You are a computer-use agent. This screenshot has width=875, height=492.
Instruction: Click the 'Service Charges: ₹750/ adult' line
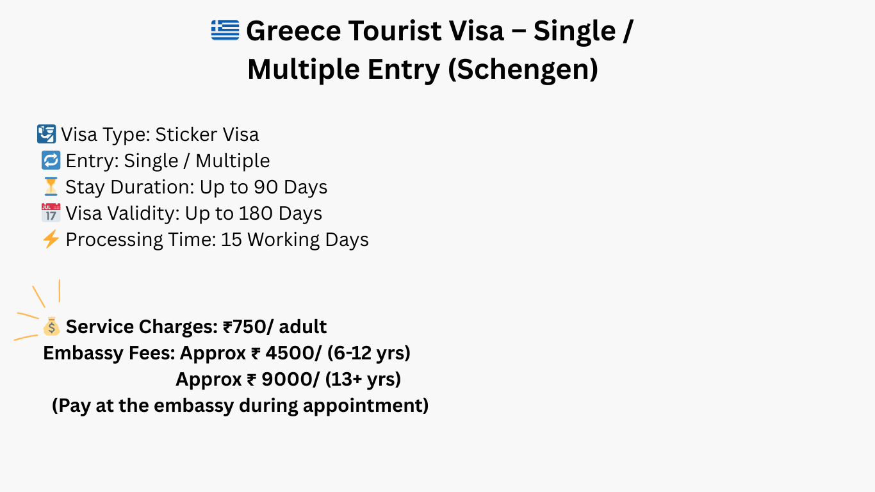pyautogui.click(x=196, y=327)
